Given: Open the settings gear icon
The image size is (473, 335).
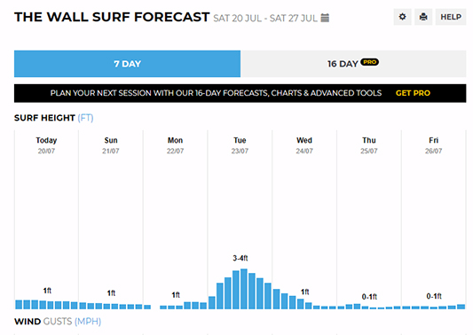Looking at the screenshot, I should pos(402,17).
